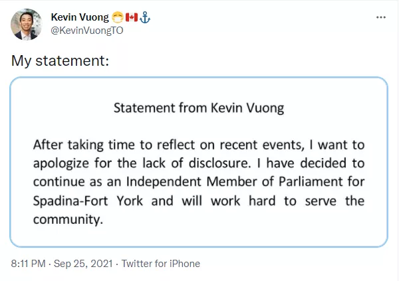Click the word "community." ending the statement
399x281 pixels.
click(68, 219)
